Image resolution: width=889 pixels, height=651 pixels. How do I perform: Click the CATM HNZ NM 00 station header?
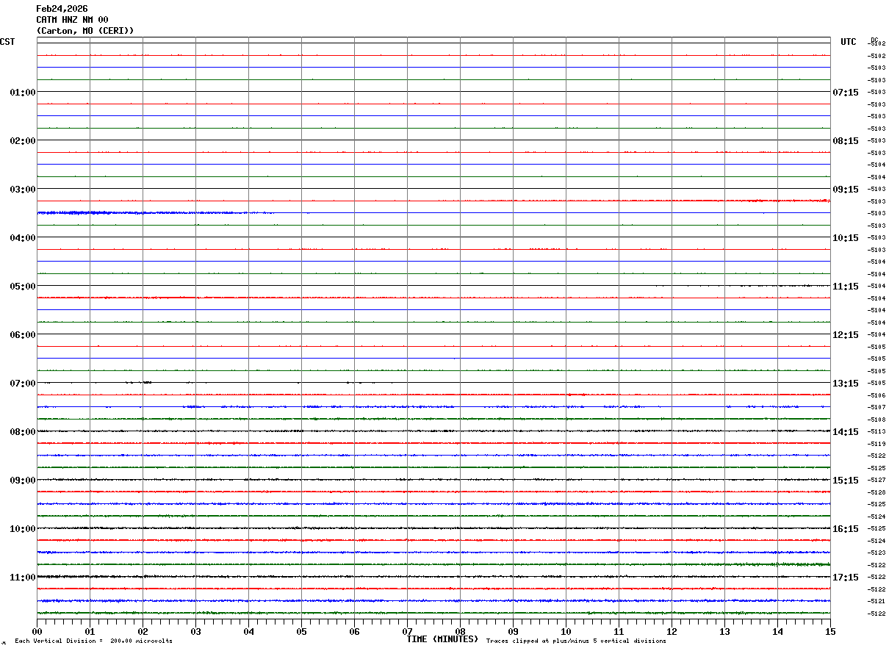pos(72,20)
